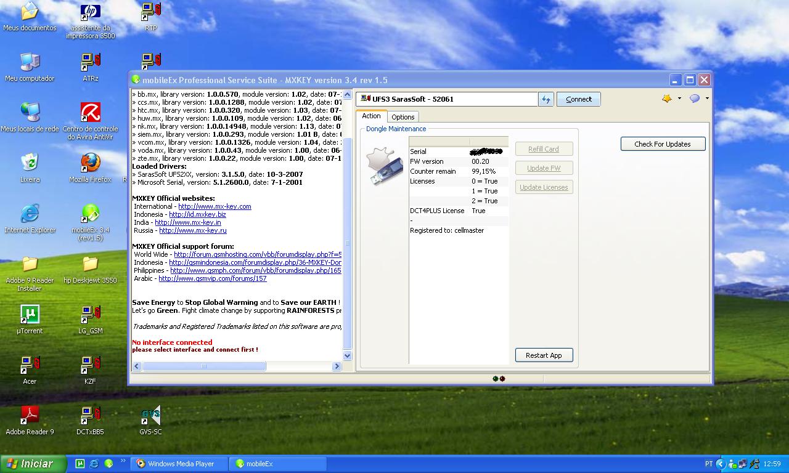This screenshot has height=473, width=789.
Task: Click the 'DCT4PLUS License' row
Action: tap(459, 211)
